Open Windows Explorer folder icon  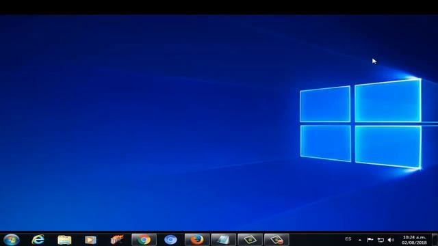click(x=64, y=240)
